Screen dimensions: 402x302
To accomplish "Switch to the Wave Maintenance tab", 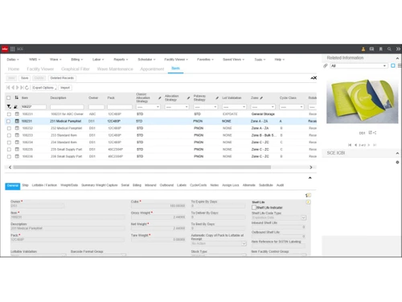I will pyautogui.click(x=115, y=69).
